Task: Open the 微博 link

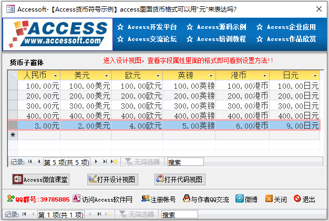Action: coord(246,199)
